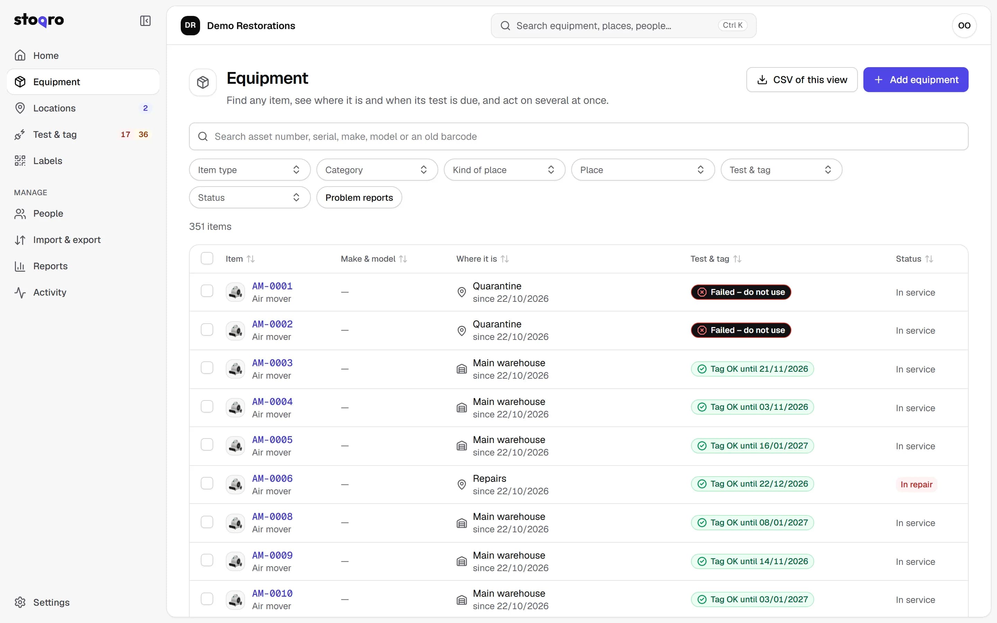997x623 pixels.
Task: Check the AM-0003 row checkbox
Action: (207, 368)
